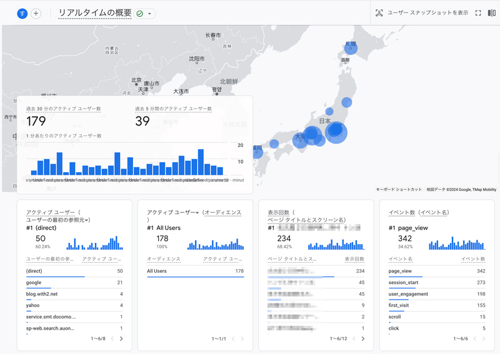This screenshot has height=354, width=500.
Task: Click the 179 users in last 30 minutes value
Action: [36, 121]
